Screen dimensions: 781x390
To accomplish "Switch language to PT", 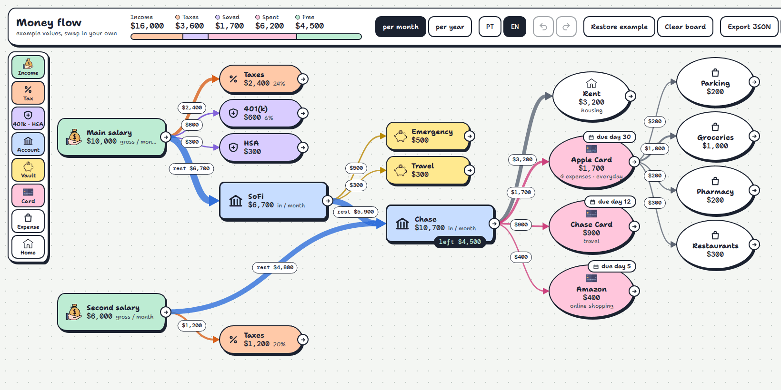I will tap(490, 27).
